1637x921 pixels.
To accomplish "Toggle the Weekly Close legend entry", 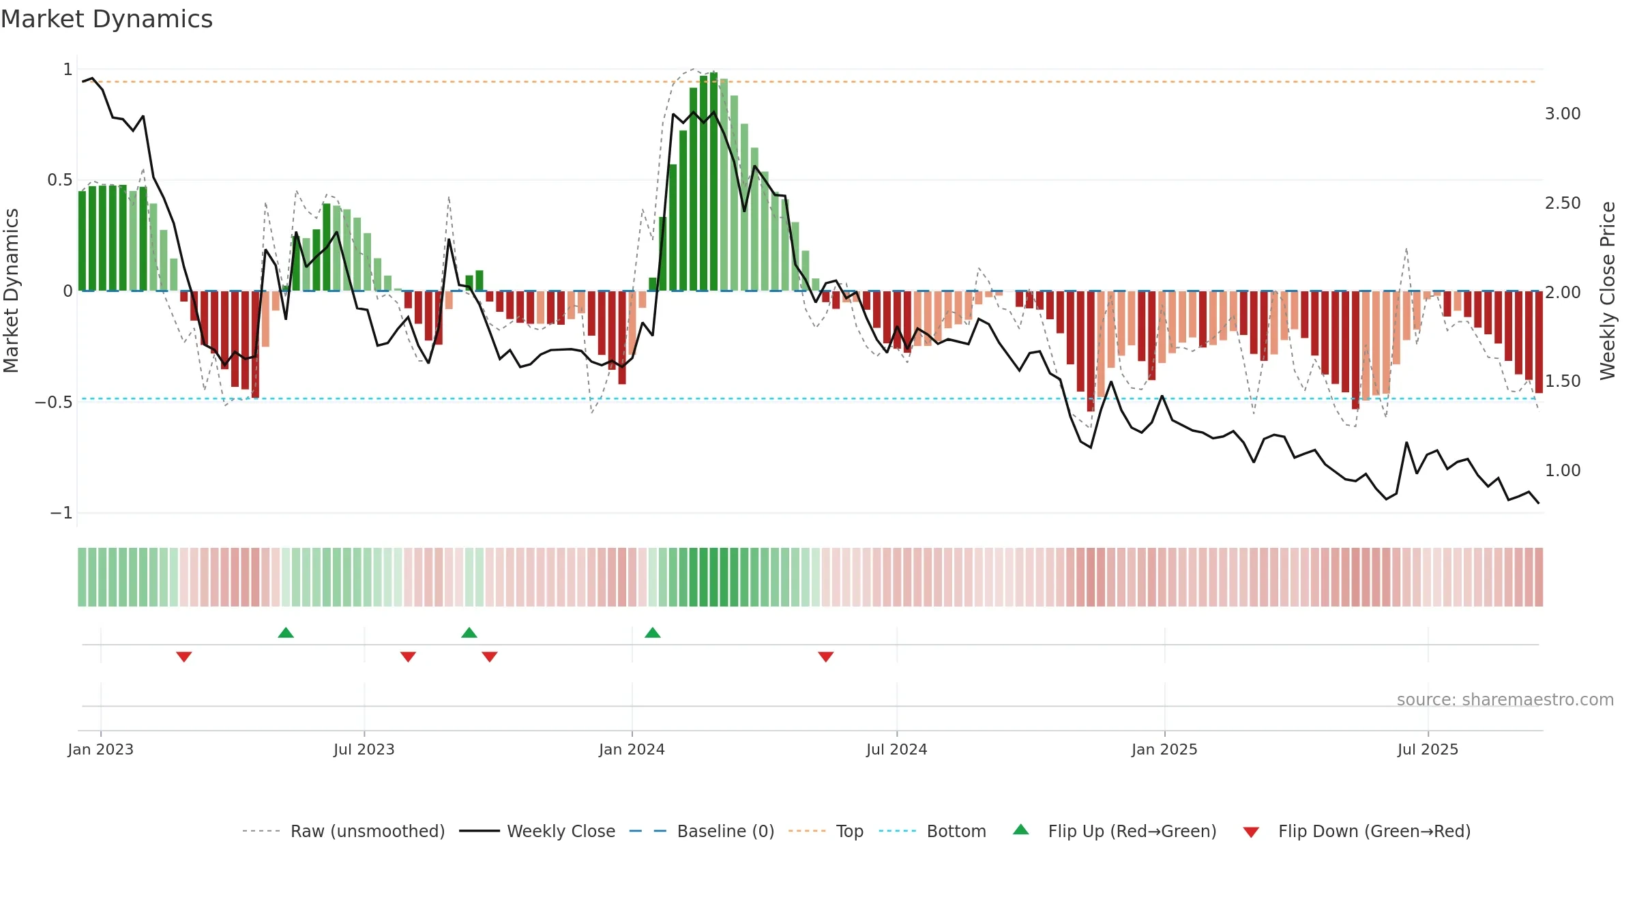I will (537, 831).
